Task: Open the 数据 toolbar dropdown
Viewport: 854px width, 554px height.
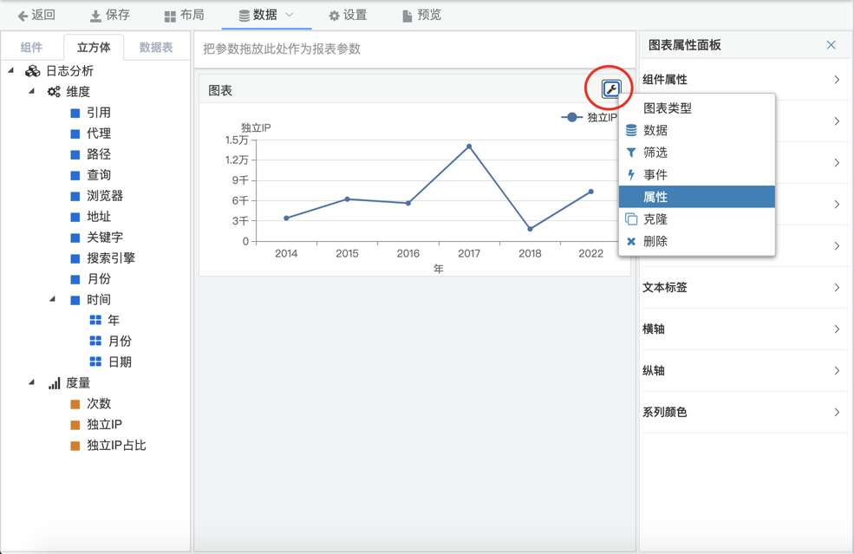Action: point(266,16)
